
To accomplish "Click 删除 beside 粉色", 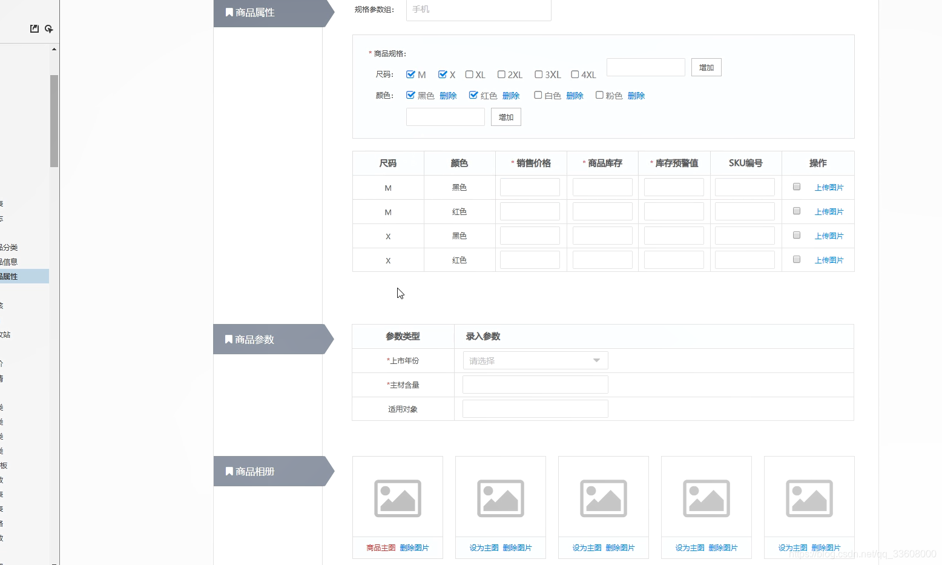I will [x=636, y=96].
